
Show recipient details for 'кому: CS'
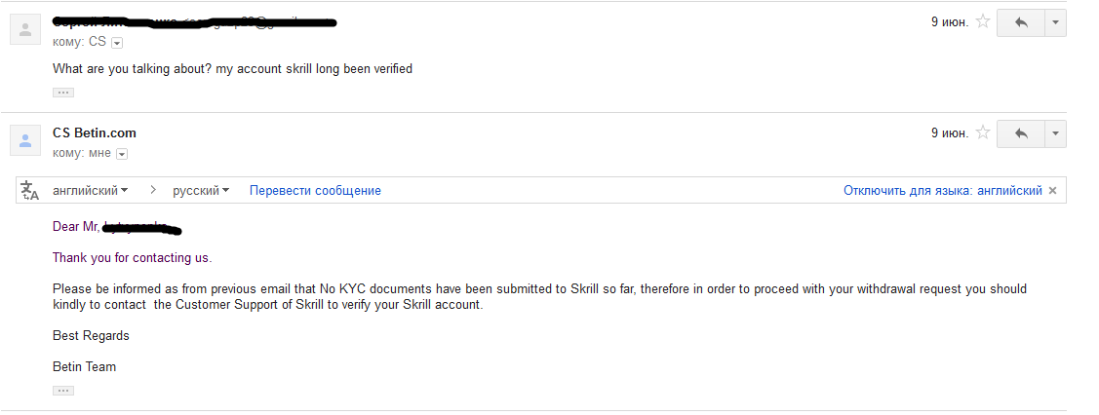(117, 43)
